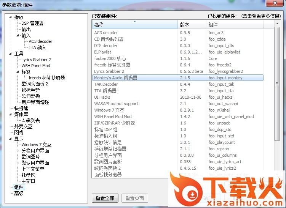Open 快捷键 settings page

click(x=21, y=108)
